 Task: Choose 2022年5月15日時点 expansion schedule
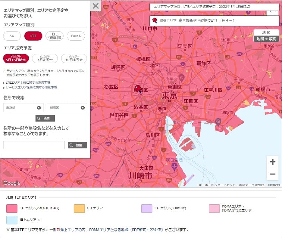coord(16,58)
